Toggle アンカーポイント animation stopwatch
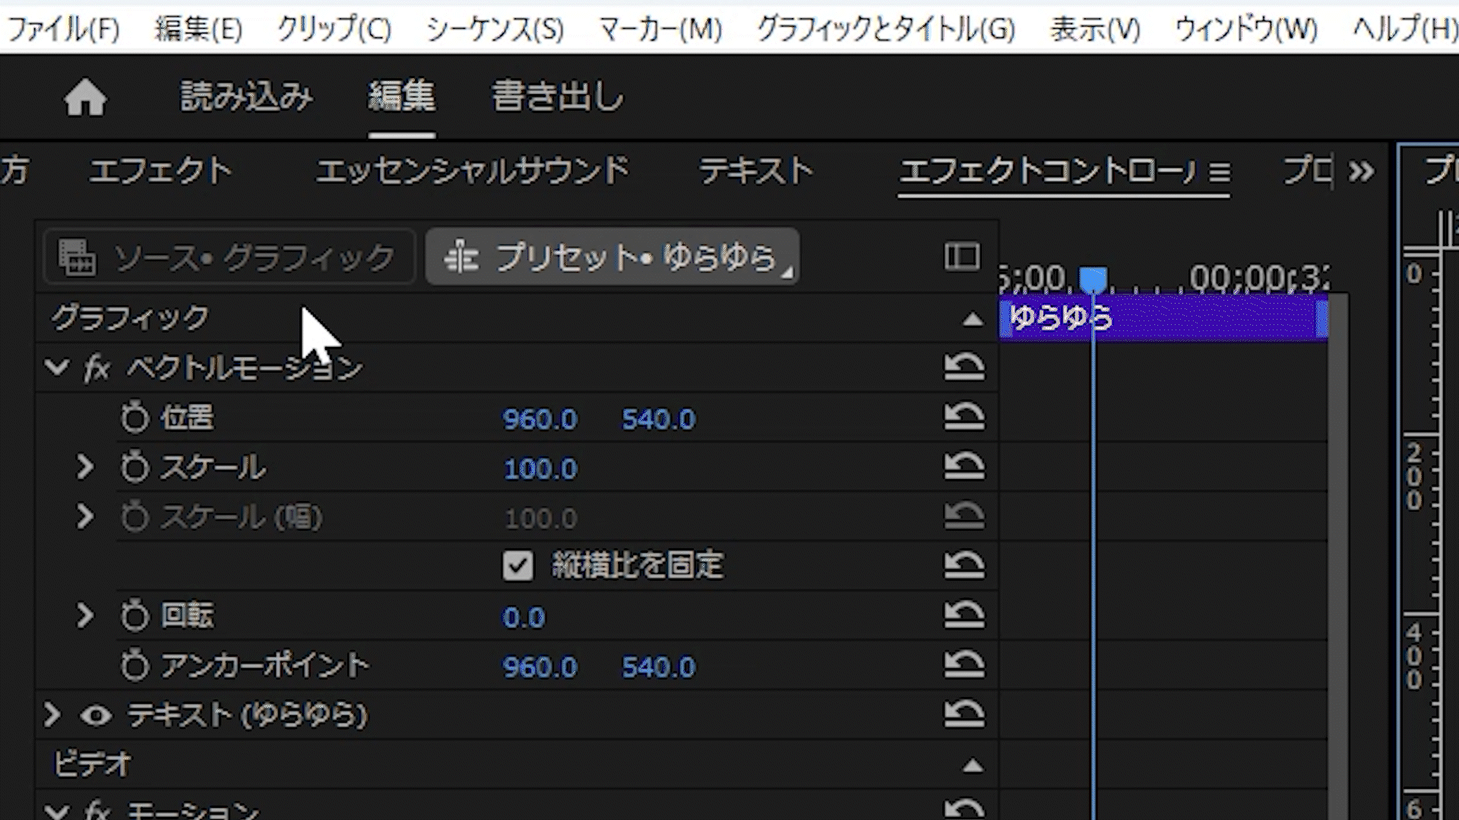 click(135, 666)
